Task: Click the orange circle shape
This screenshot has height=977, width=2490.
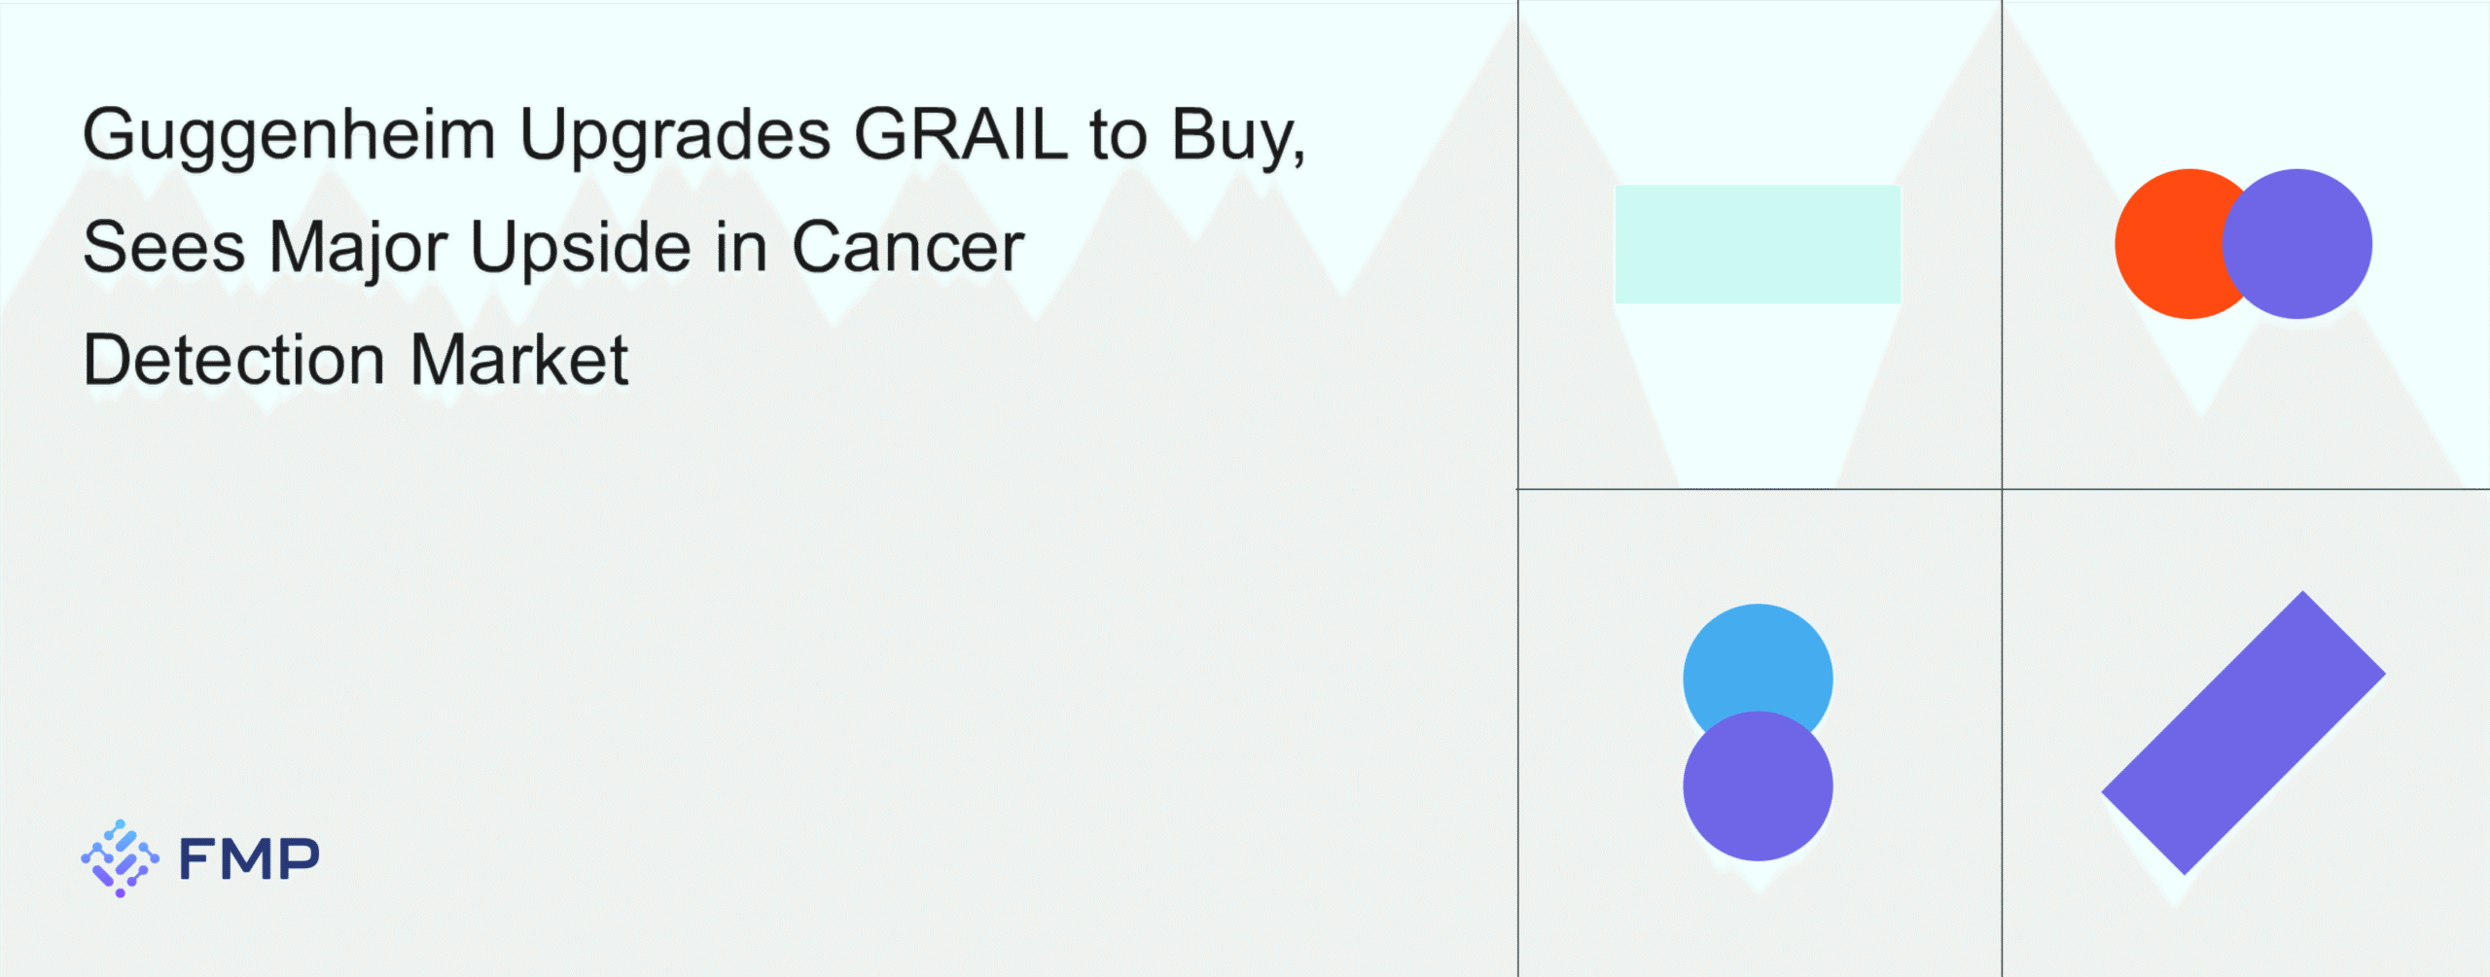Action: (2167, 244)
